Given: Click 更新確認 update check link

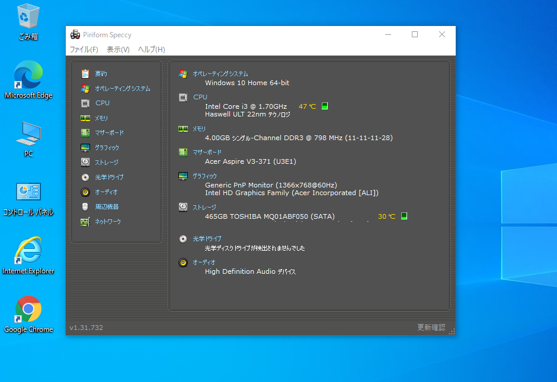Looking at the screenshot, I should 431,328.
